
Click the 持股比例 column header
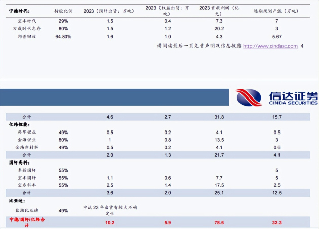point(63,11)
